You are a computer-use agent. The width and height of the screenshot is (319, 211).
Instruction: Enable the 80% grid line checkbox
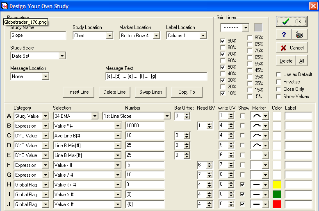pos(223,47)
